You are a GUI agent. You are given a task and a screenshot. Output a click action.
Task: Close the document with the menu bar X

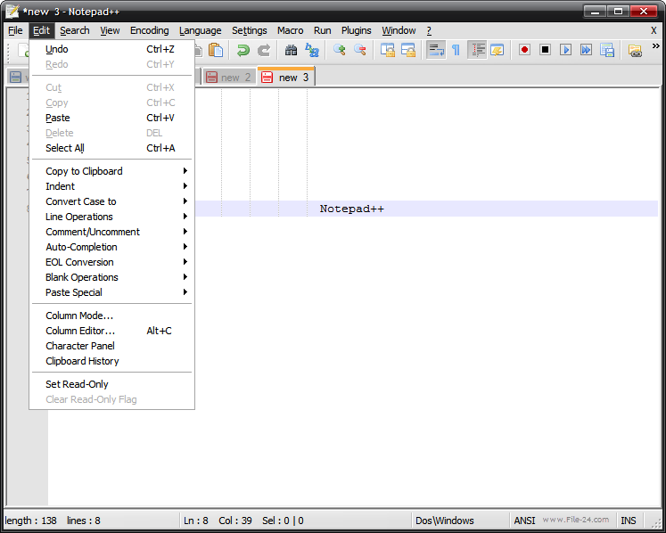click(654, 30)
